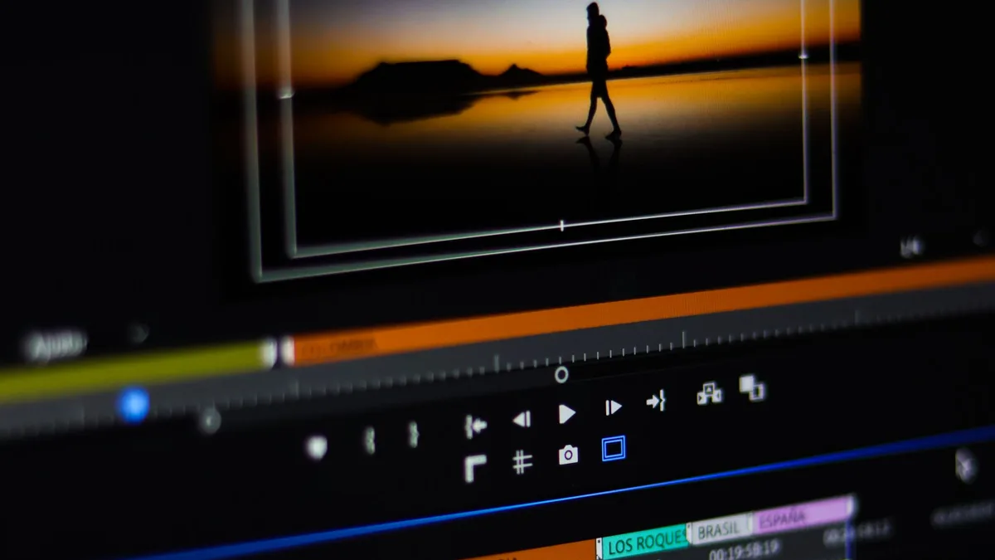Toggle the grid overlay icon

522,461
